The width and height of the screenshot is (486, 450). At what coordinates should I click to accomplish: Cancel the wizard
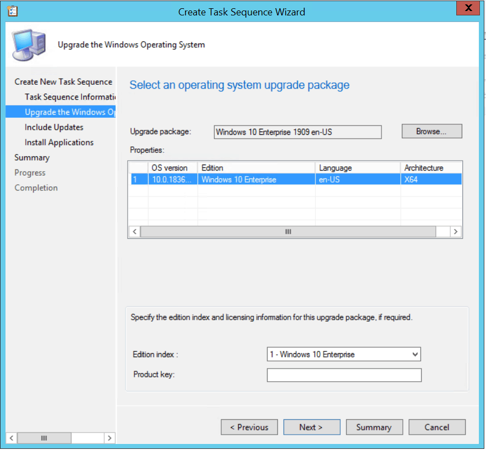(x=436, y=427)
